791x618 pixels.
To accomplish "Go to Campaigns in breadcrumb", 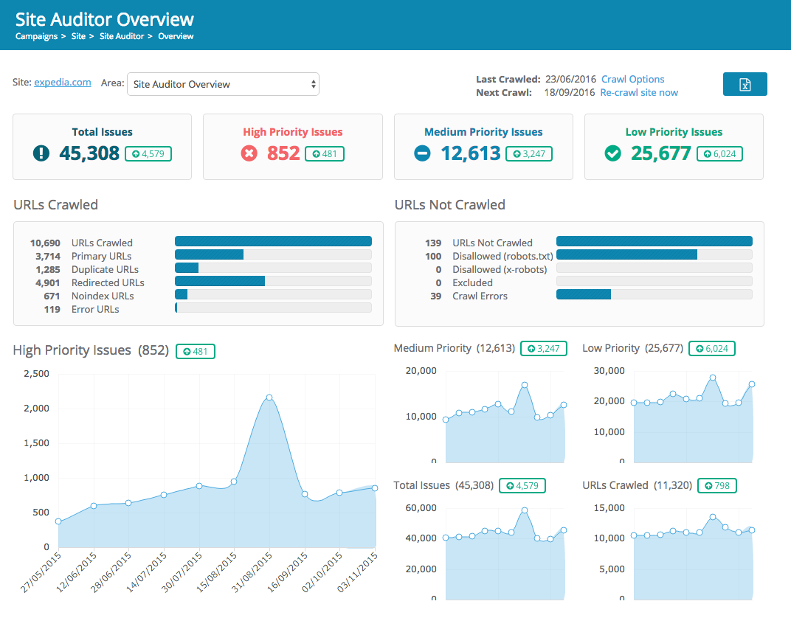I will pyautogui.click(x=36, y=36).
